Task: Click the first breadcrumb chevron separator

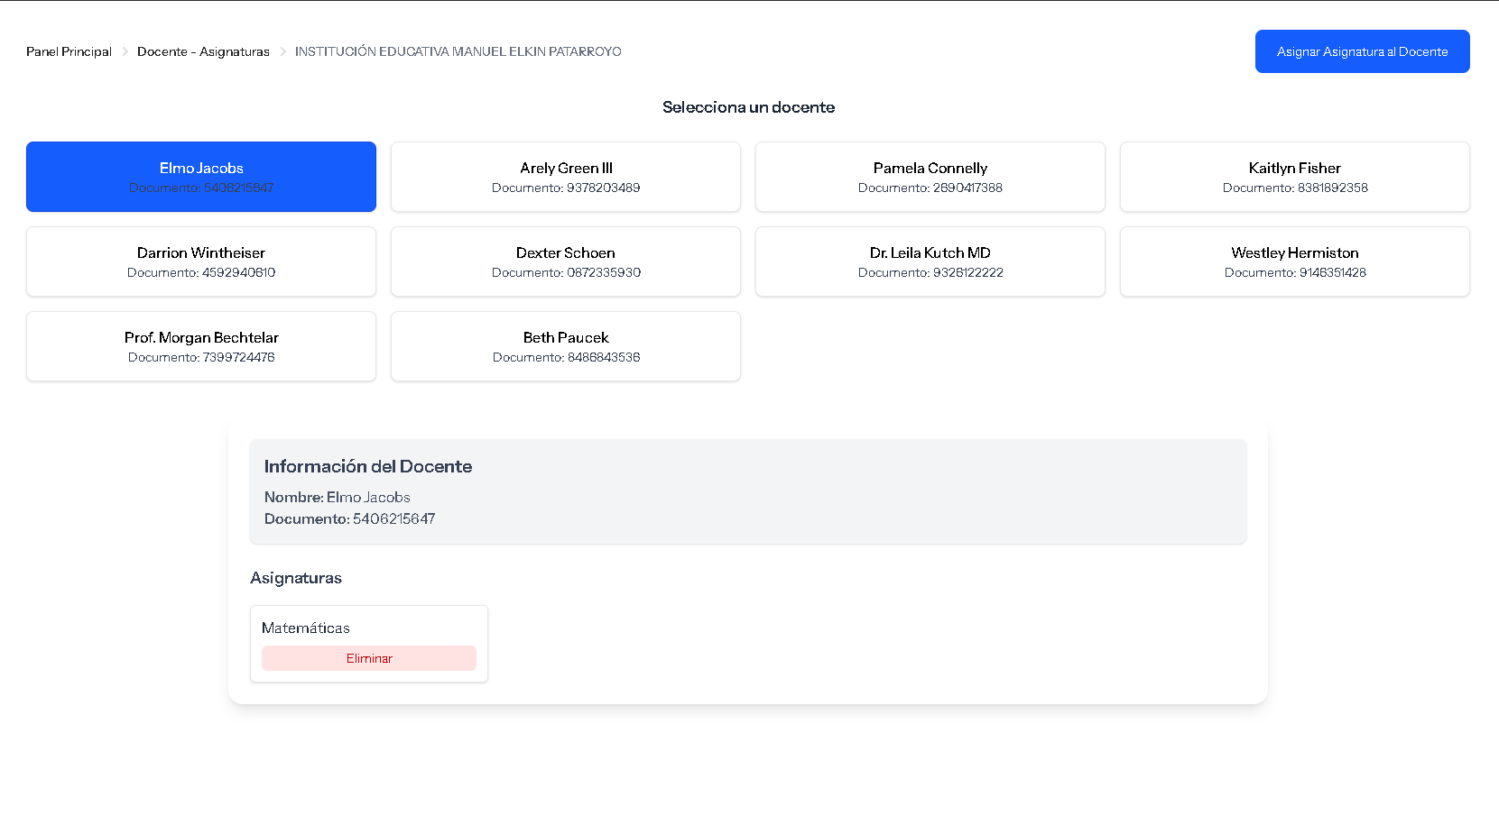Action: pos(125,51)
